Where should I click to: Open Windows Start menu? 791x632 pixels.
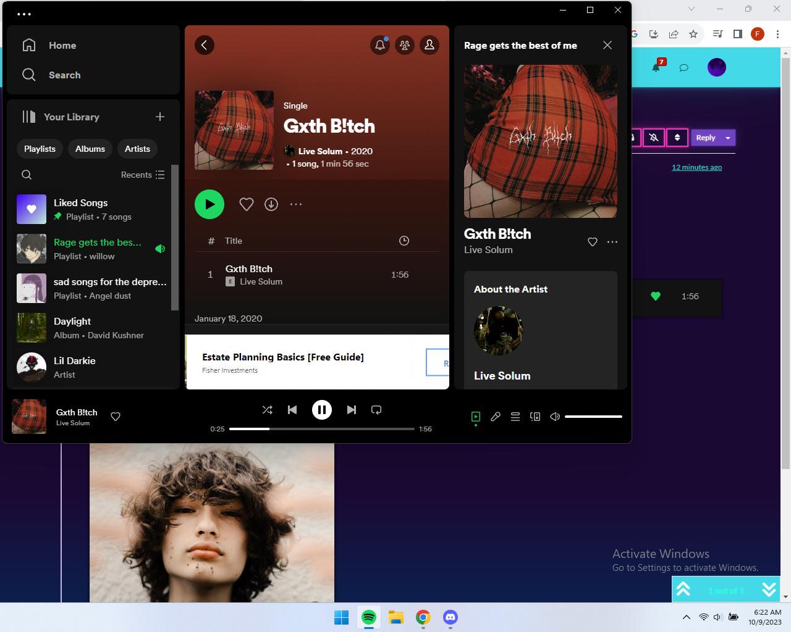pyautogui.click(x=342, y=617)
